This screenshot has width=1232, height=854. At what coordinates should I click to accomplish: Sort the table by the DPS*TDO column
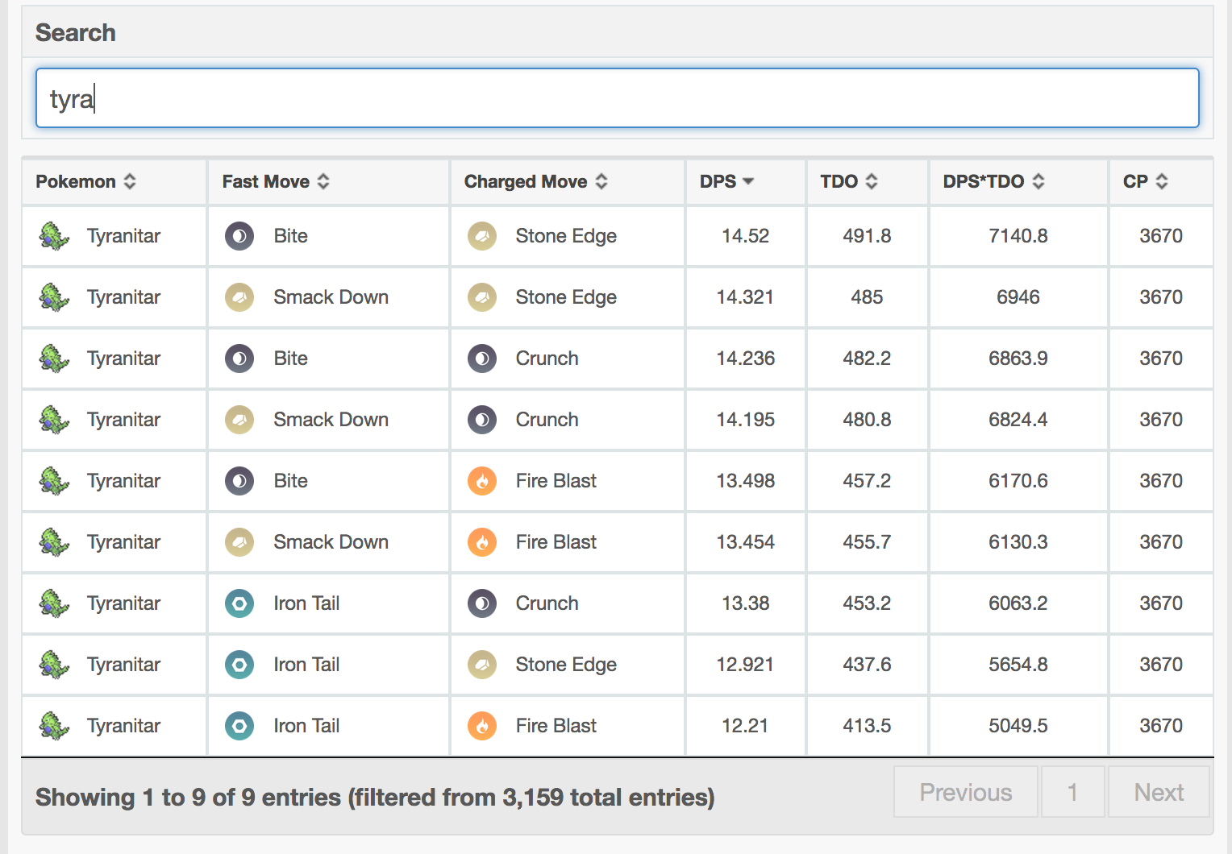[1018, 182]
